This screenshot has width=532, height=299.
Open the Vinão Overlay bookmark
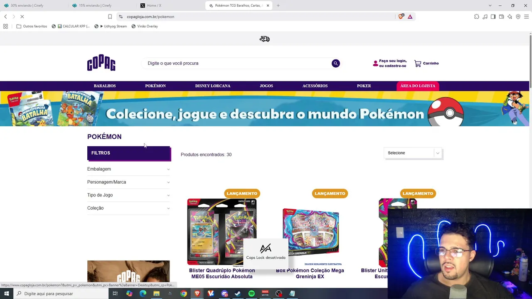coord(145,26)
